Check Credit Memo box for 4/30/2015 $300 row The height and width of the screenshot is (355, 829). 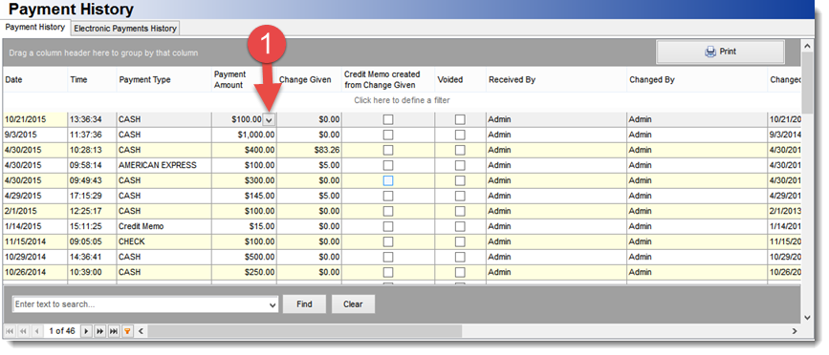tap(388, 180)
